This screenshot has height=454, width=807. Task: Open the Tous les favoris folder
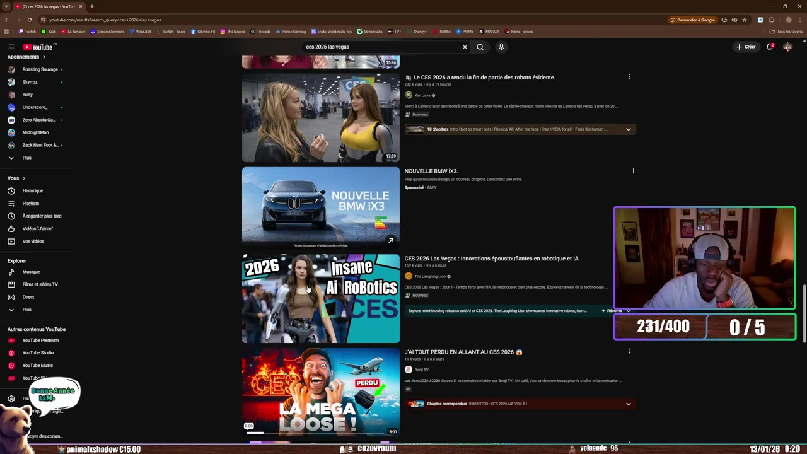point(786,32)
